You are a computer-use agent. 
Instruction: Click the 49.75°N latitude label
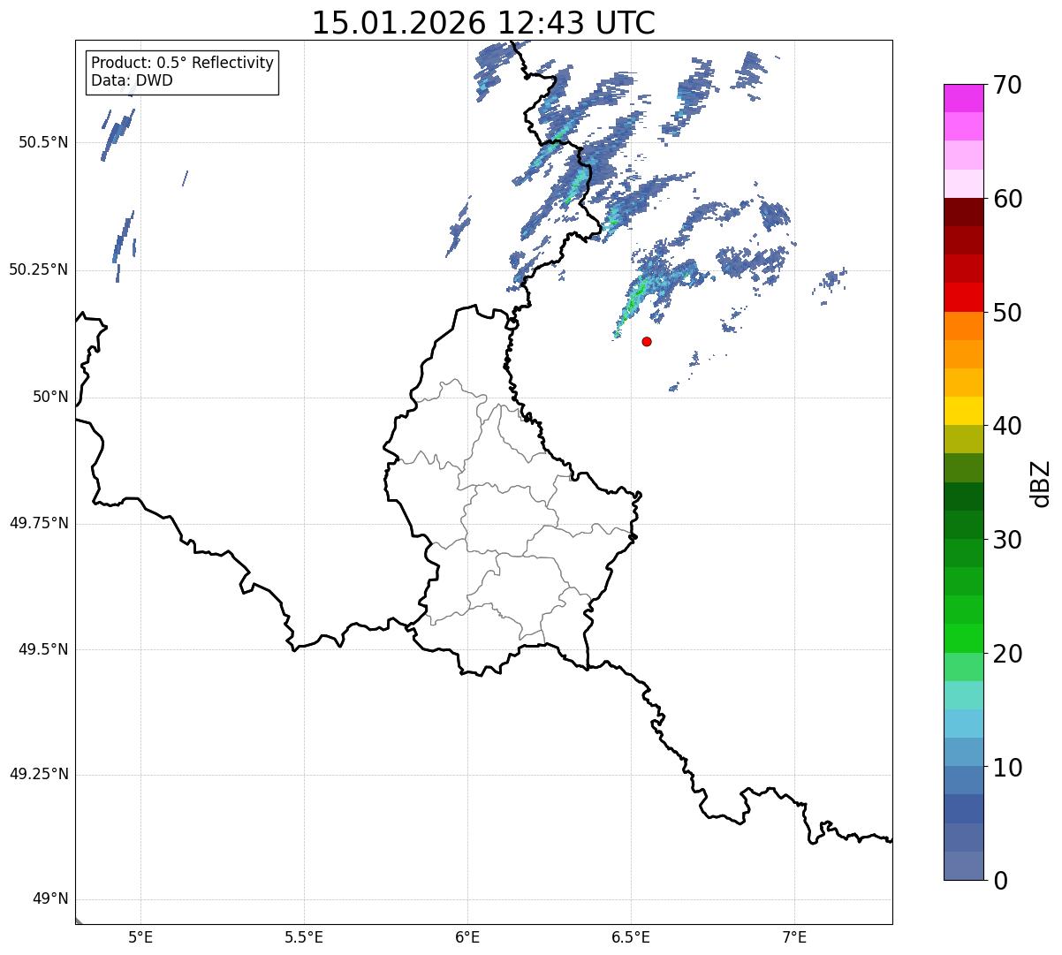(39, 523)
